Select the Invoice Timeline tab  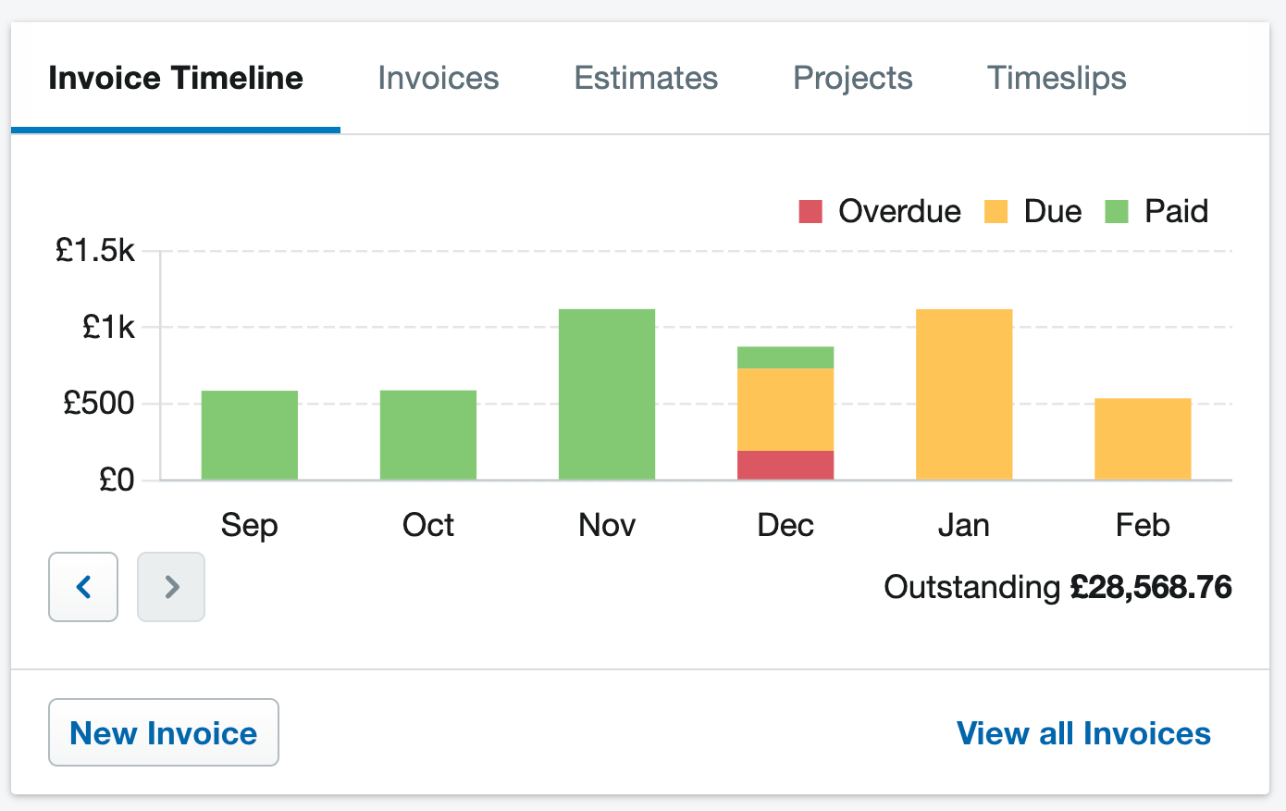[176, 78]
